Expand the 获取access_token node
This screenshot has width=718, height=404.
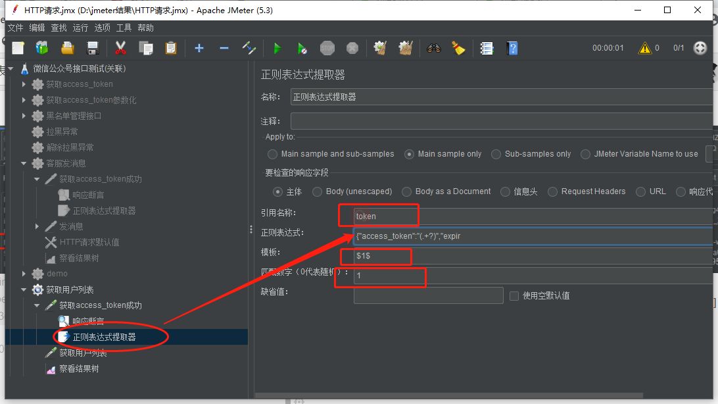[24, 84]
